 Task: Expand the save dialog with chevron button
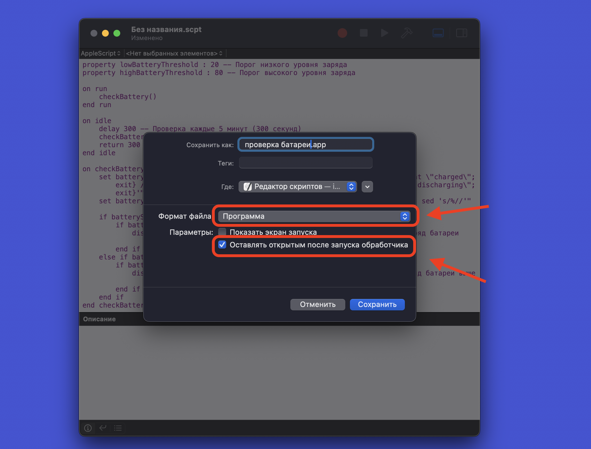(x=367, y=187)
